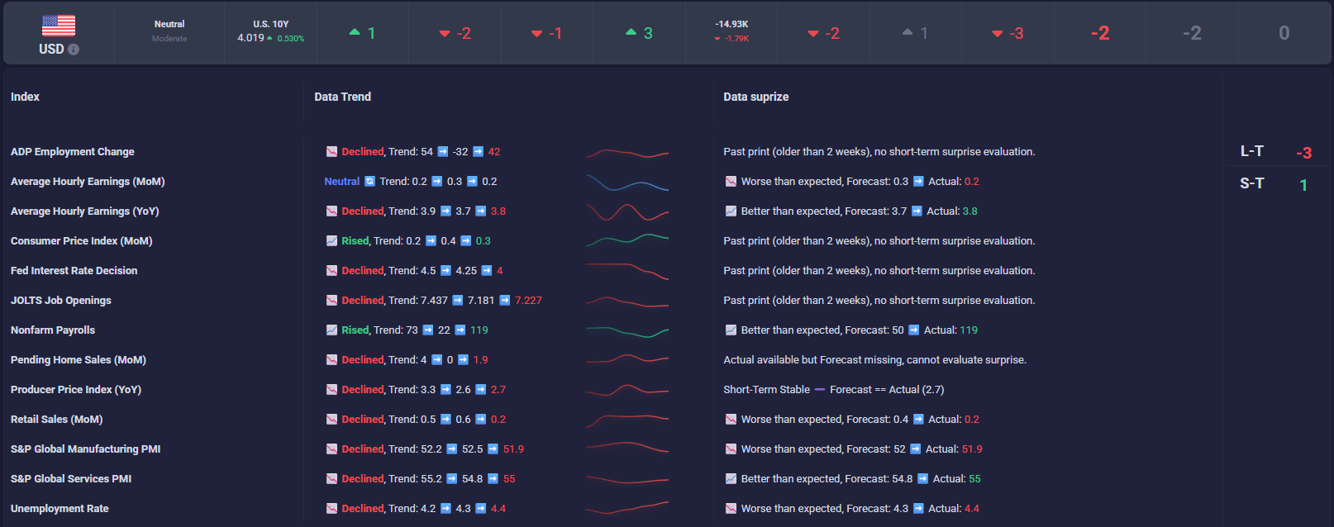The height and width of the screenshot is (527, 1334).
Task: Select the Neutral Moderate sentiment cell
Action: (x=169, y=31)
